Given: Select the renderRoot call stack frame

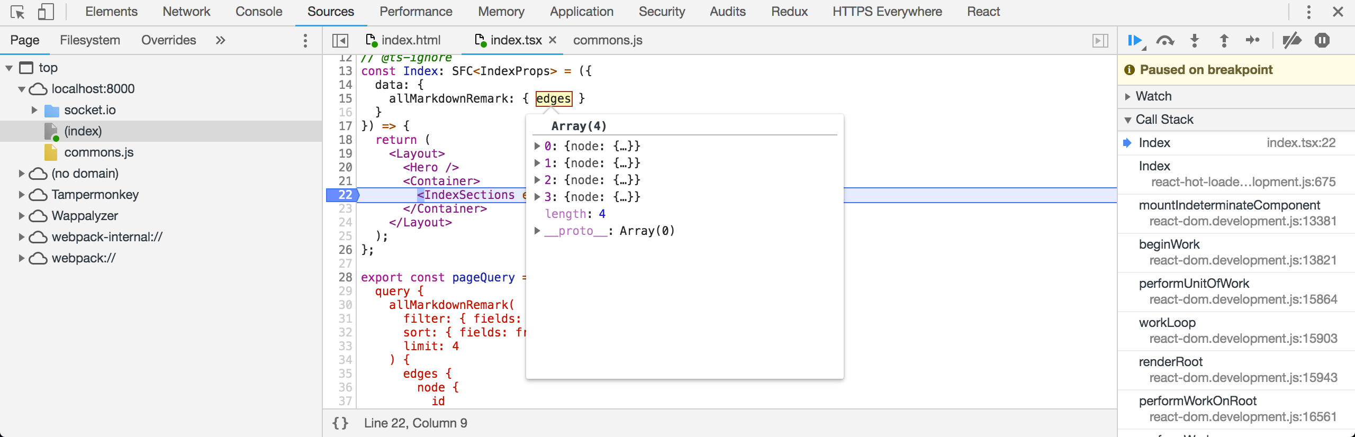Looking at the screenshot, I should coord(1236,369).
